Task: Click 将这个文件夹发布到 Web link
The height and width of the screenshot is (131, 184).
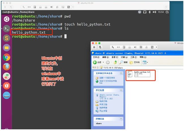Action: 108,82
